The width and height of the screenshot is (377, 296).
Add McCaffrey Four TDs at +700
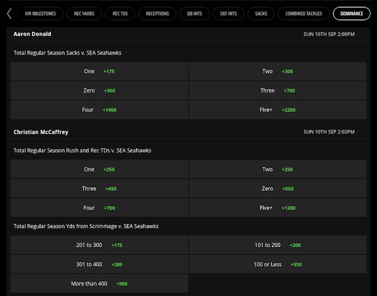(99, 208)
